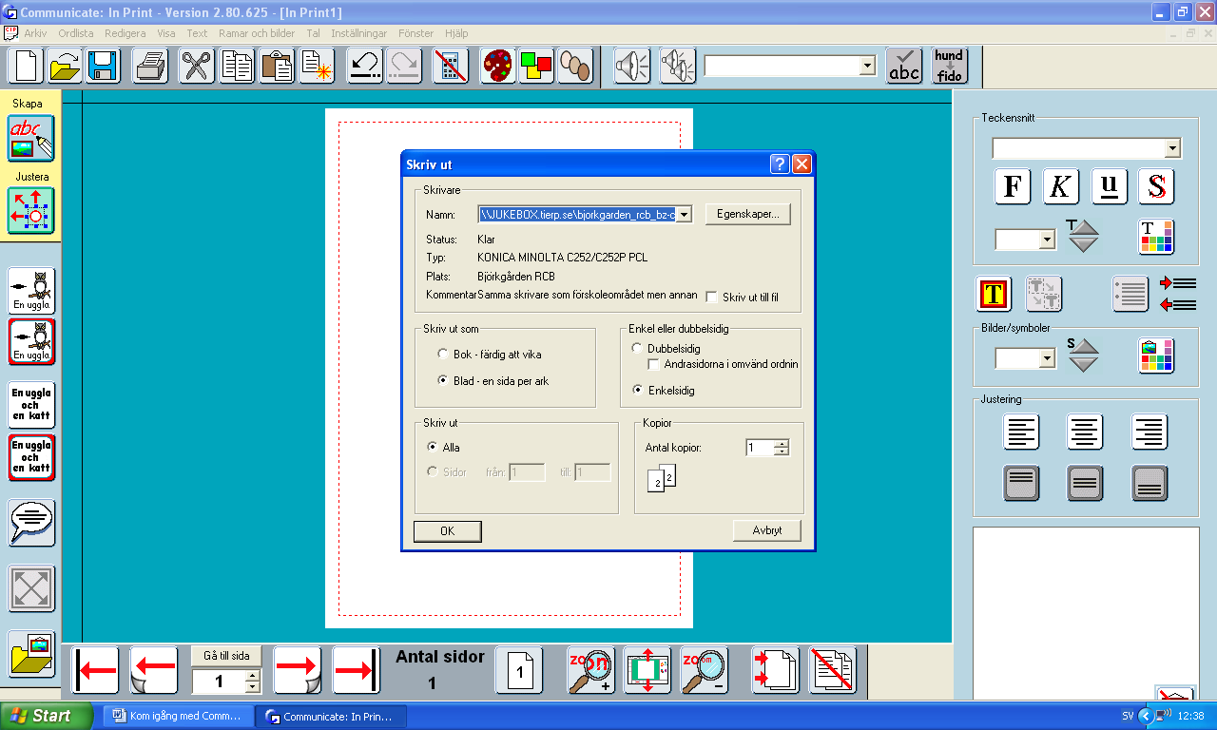The height and width of the screenshot is (730, 1217).
Task: Open the Redigera menu
Action: pos(126,32)
